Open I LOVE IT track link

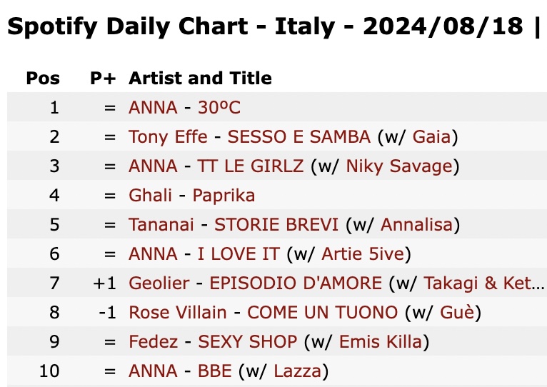click(x=239, y=253)
